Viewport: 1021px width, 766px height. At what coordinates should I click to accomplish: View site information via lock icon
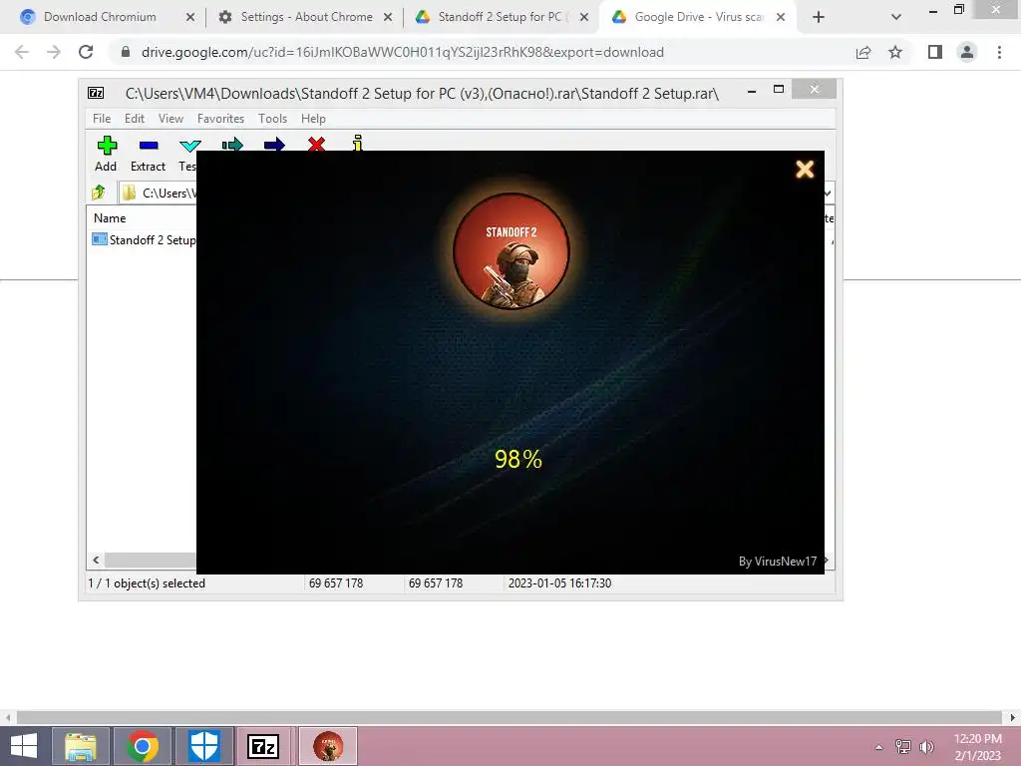point(126,52)
